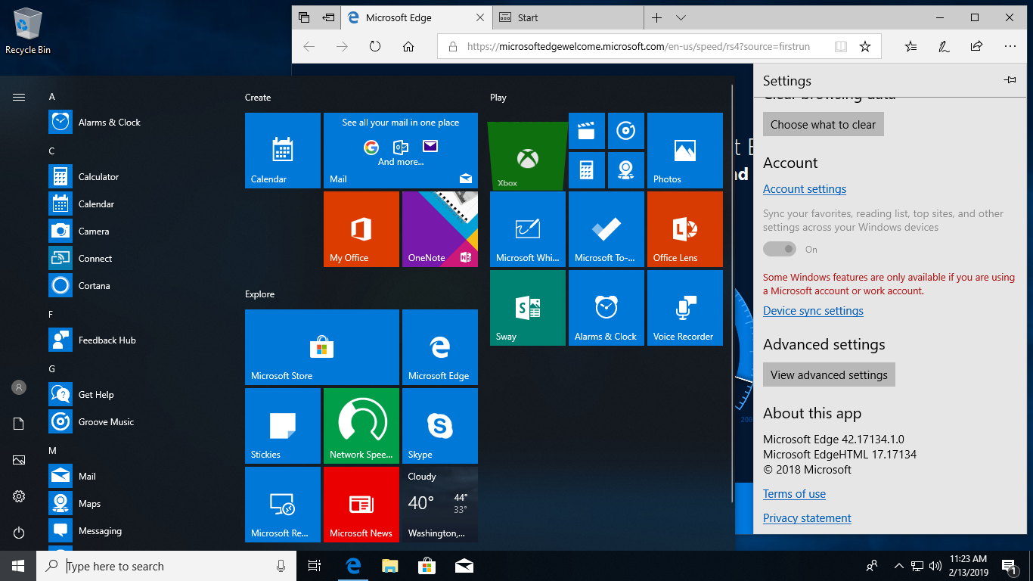Switch to the Start browser tab

coord(568,17)
